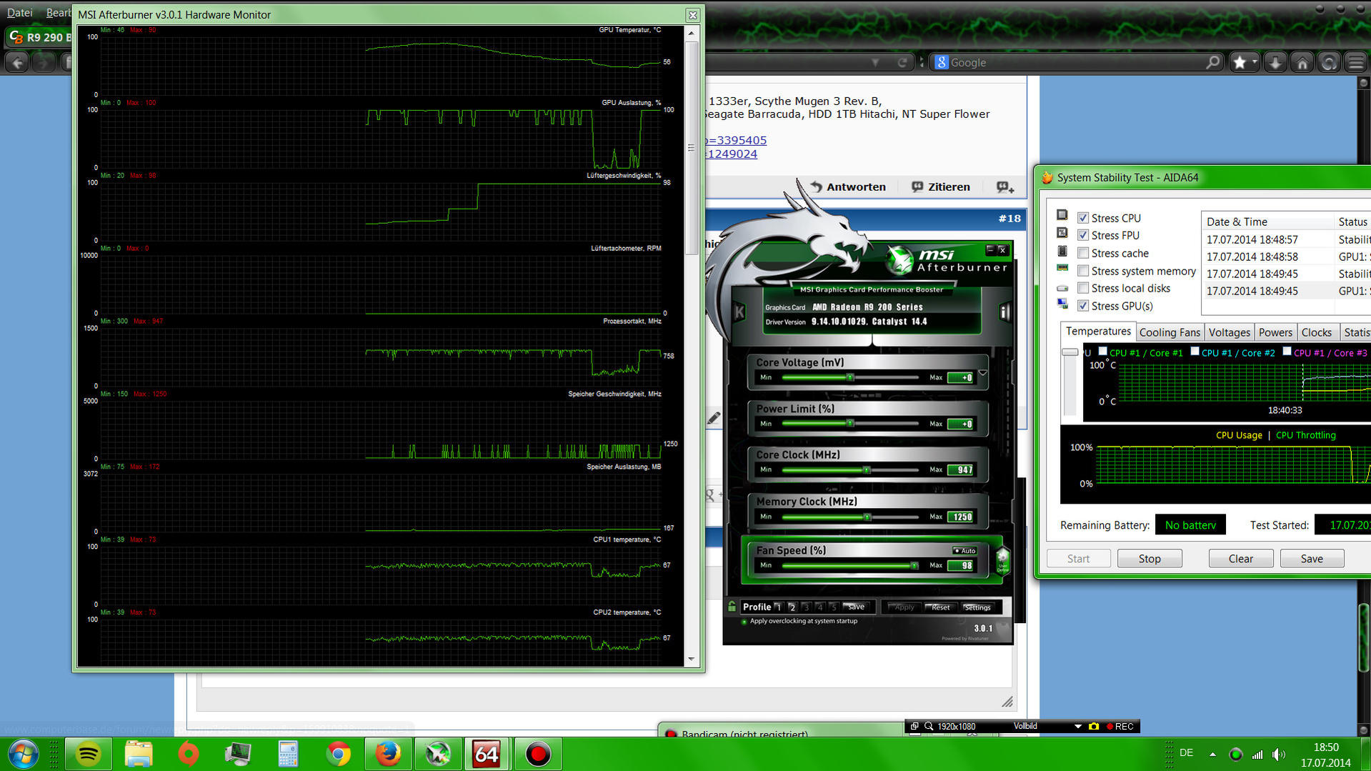The height and width of the screenshot is (771, 1371).
Task: Open the calculator from the taskbar
Action: point(288,755)
